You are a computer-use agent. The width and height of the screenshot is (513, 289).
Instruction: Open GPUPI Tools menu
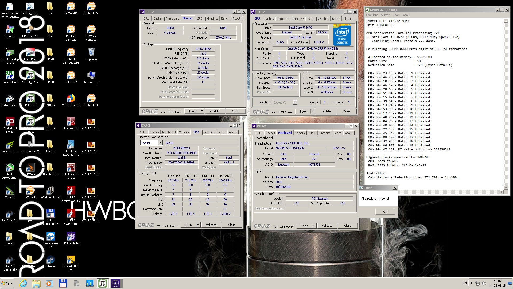(396, 15)
